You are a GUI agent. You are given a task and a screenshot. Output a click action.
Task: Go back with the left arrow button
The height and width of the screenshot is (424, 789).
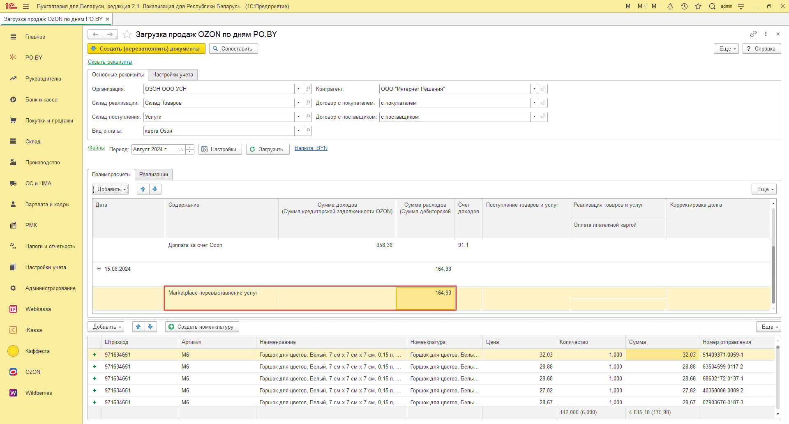pos(95,35)
